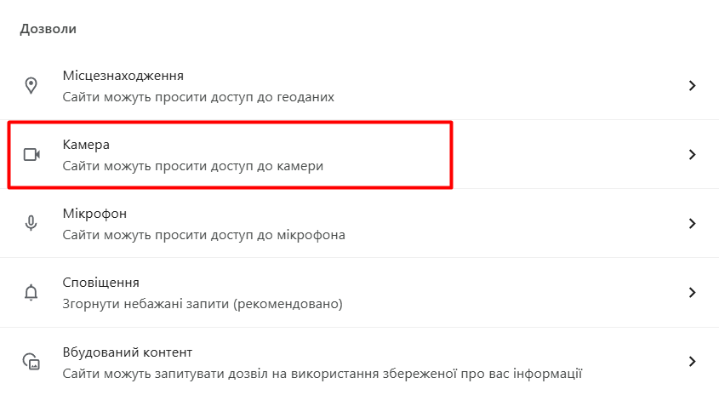Viewport: 719px width, 395px height.
Task: Open Сповіщення using its right chevron
Action: click(692, 292)
